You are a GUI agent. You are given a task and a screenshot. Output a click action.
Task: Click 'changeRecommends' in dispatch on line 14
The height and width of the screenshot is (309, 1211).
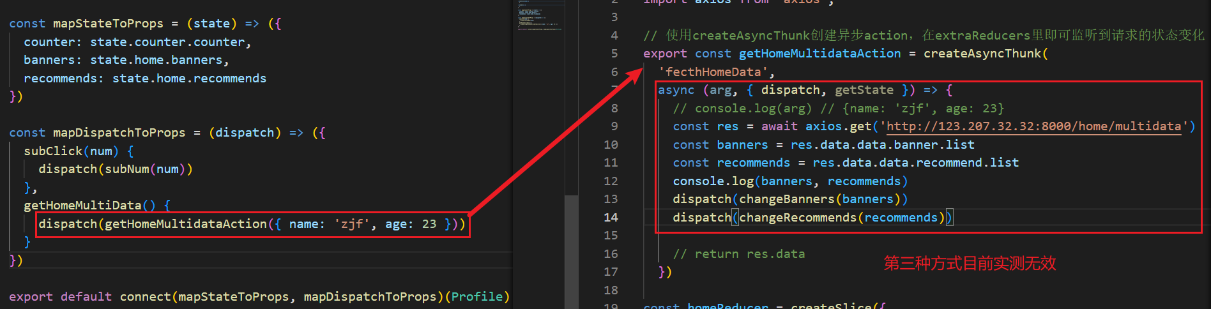[x=798, y=218]
